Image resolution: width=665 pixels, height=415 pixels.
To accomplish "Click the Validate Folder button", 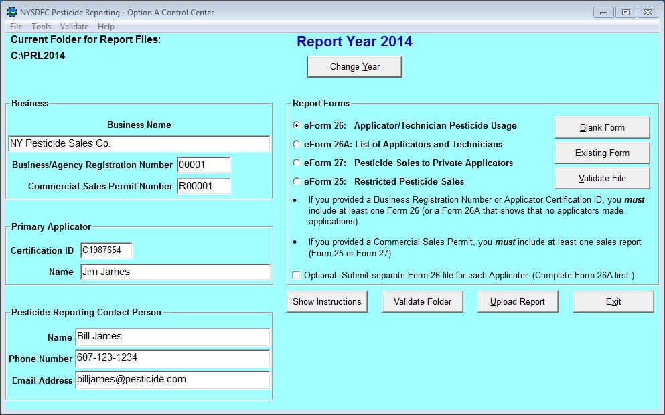I will tap(423, 301).
